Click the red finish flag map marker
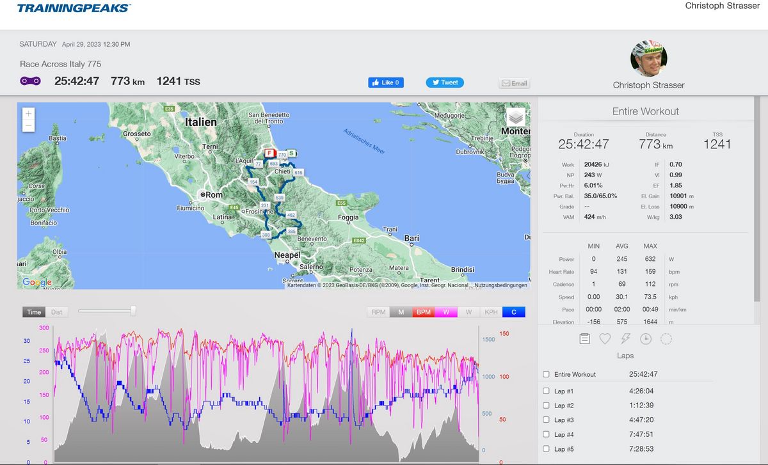The image size is (768, 465). pyautogui.click(x=270, y=154)
